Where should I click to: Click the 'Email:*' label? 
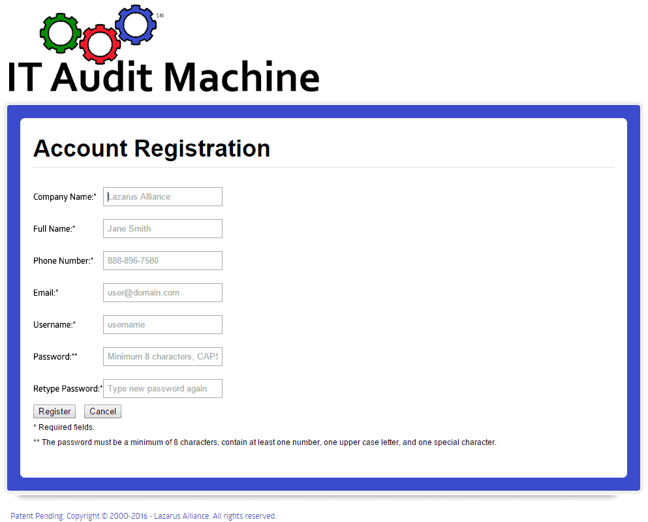coord(46,292)
